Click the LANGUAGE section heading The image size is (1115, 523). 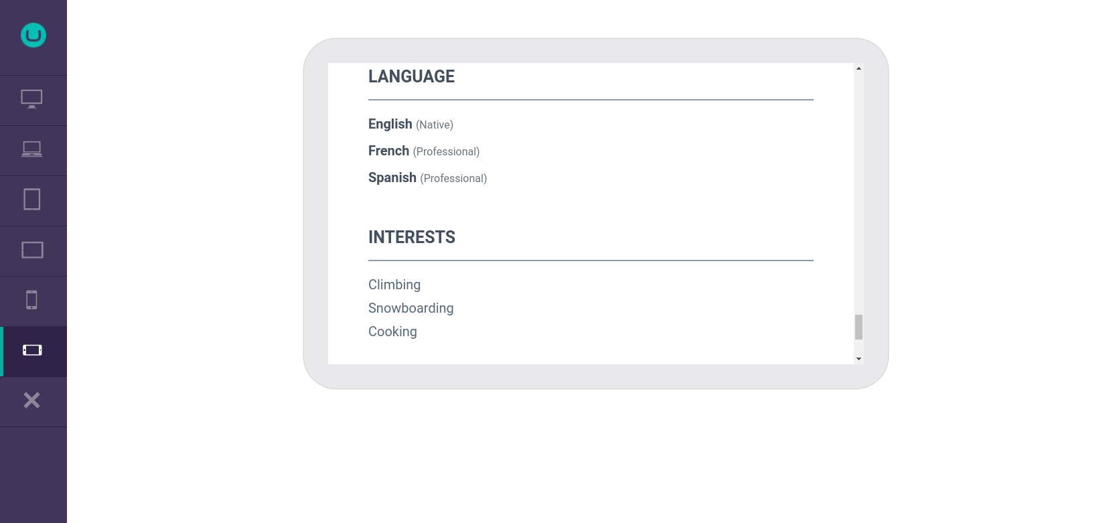411,76
